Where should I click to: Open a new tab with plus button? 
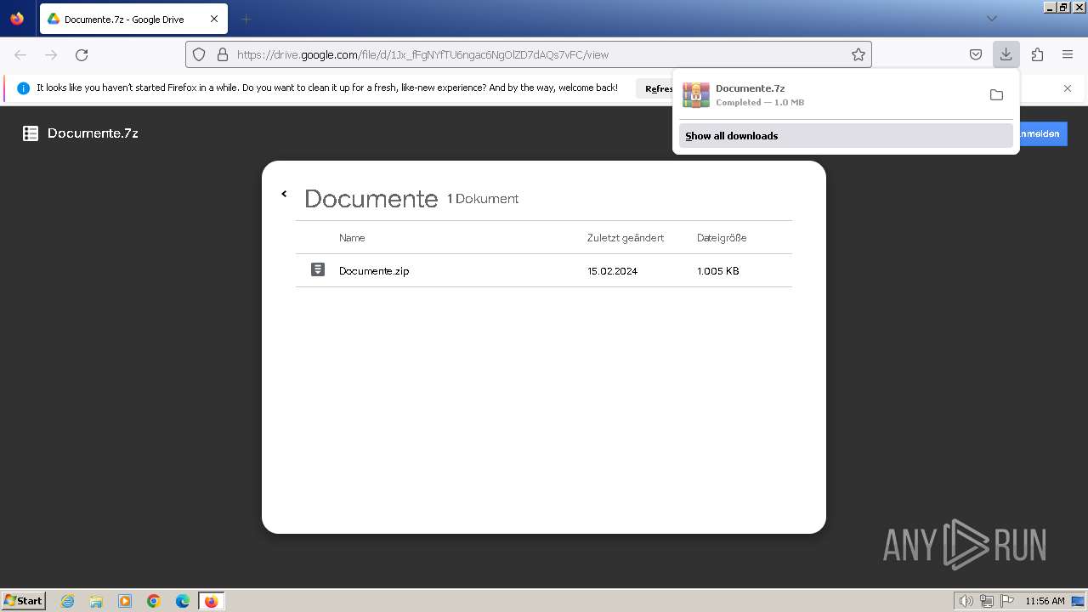click(x=246, y=19)
